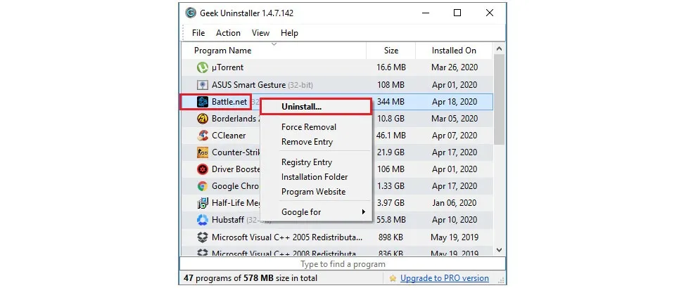This screenshot has width=686, height=288.
Task: Click the ASUS Smart Gesture icon
Action: coord(202,85)
